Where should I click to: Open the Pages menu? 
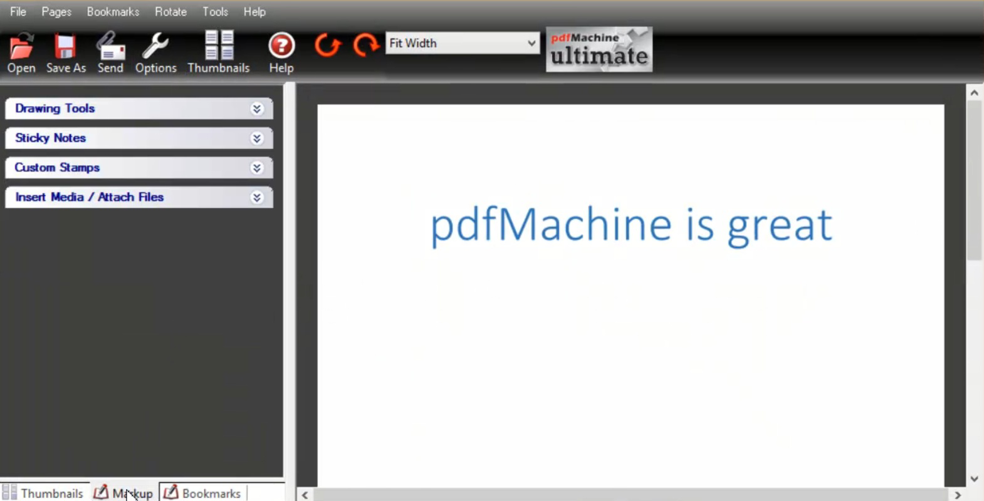pyautogui.click(x=56, y=11)
